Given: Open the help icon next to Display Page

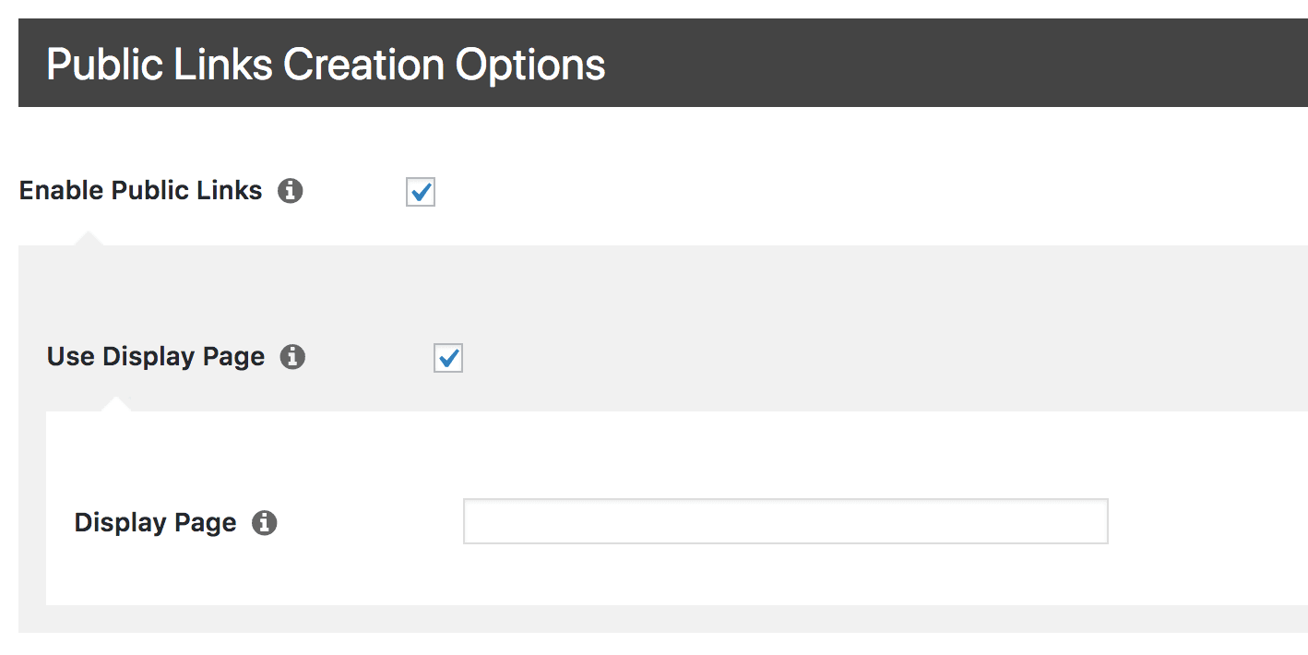Looking at the screenshot, I should click(265, 523).
